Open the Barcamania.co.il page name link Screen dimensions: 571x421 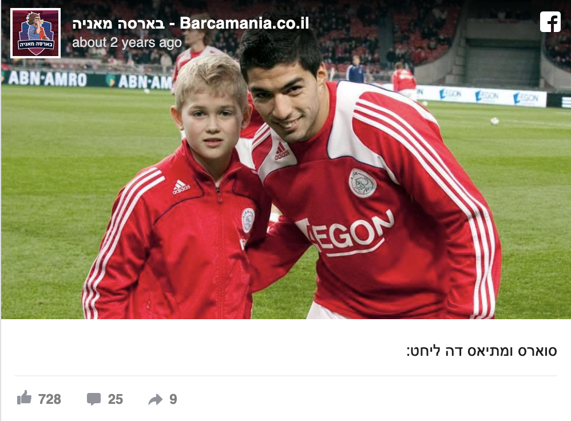click(191, 23)
